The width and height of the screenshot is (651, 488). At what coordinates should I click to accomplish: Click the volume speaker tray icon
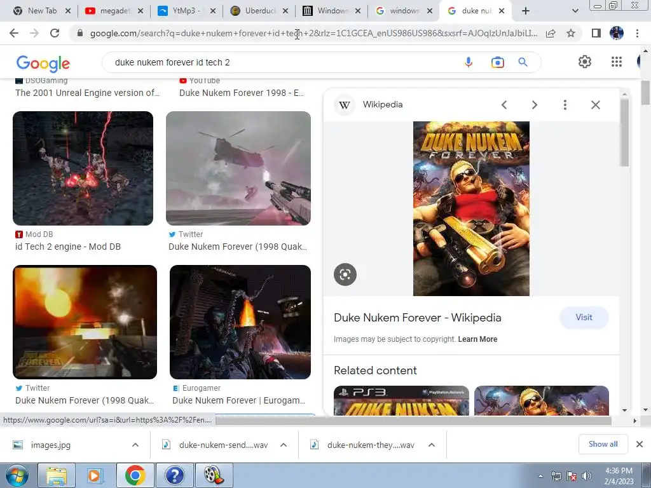(586, 476)
